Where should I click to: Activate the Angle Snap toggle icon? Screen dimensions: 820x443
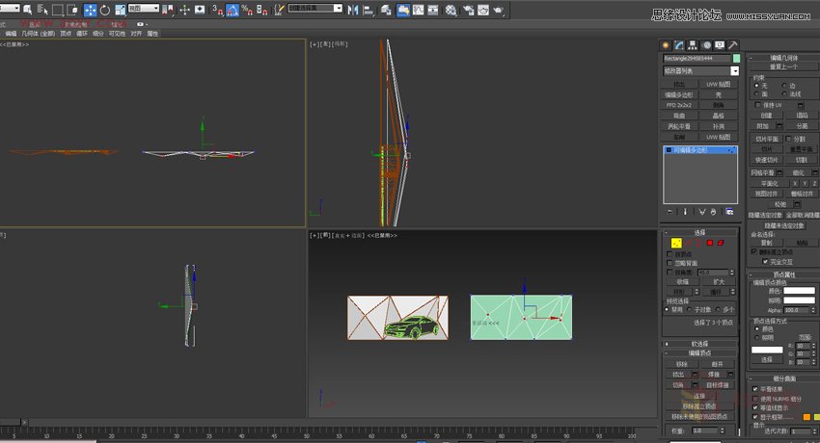(232, 10)
